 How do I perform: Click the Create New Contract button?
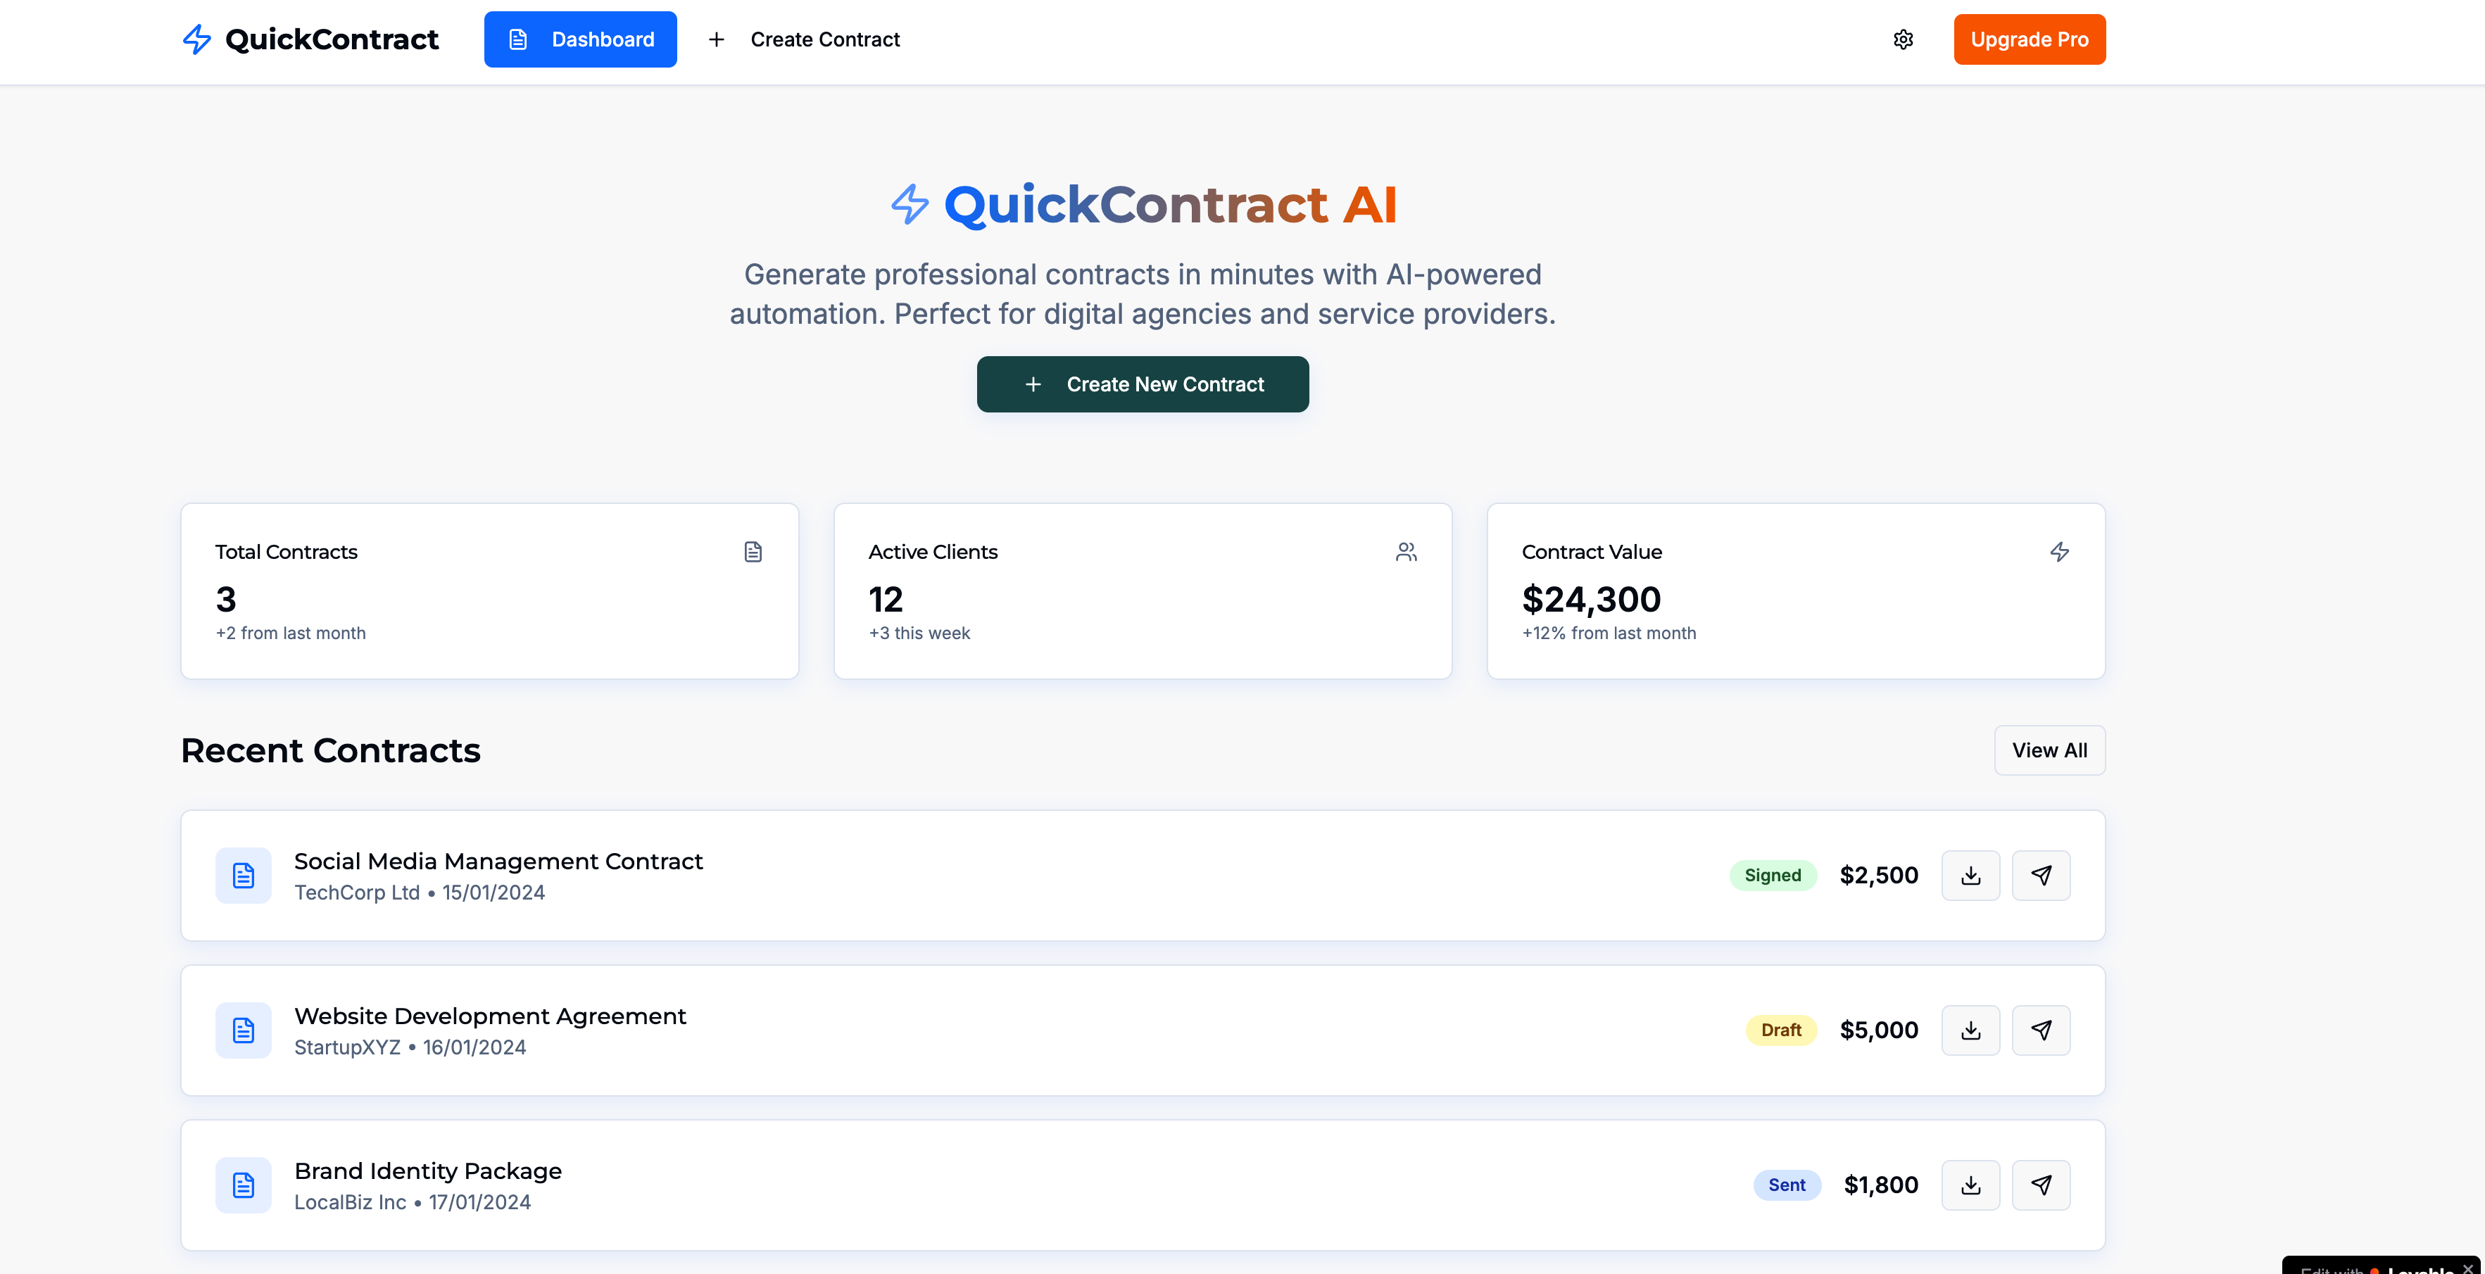[x=1142, y=384]
